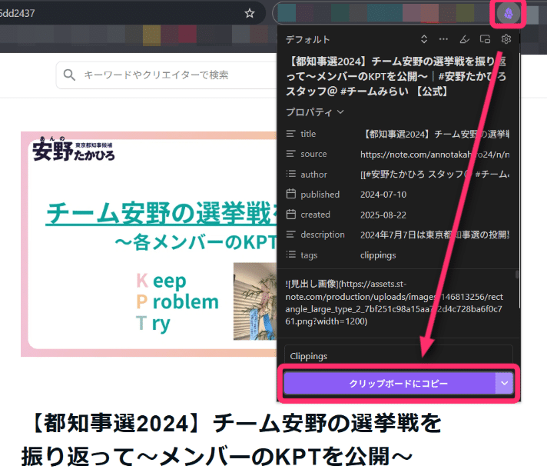Edit the author property value
This screenshot has width=547, height=476.
click(435, 175)
